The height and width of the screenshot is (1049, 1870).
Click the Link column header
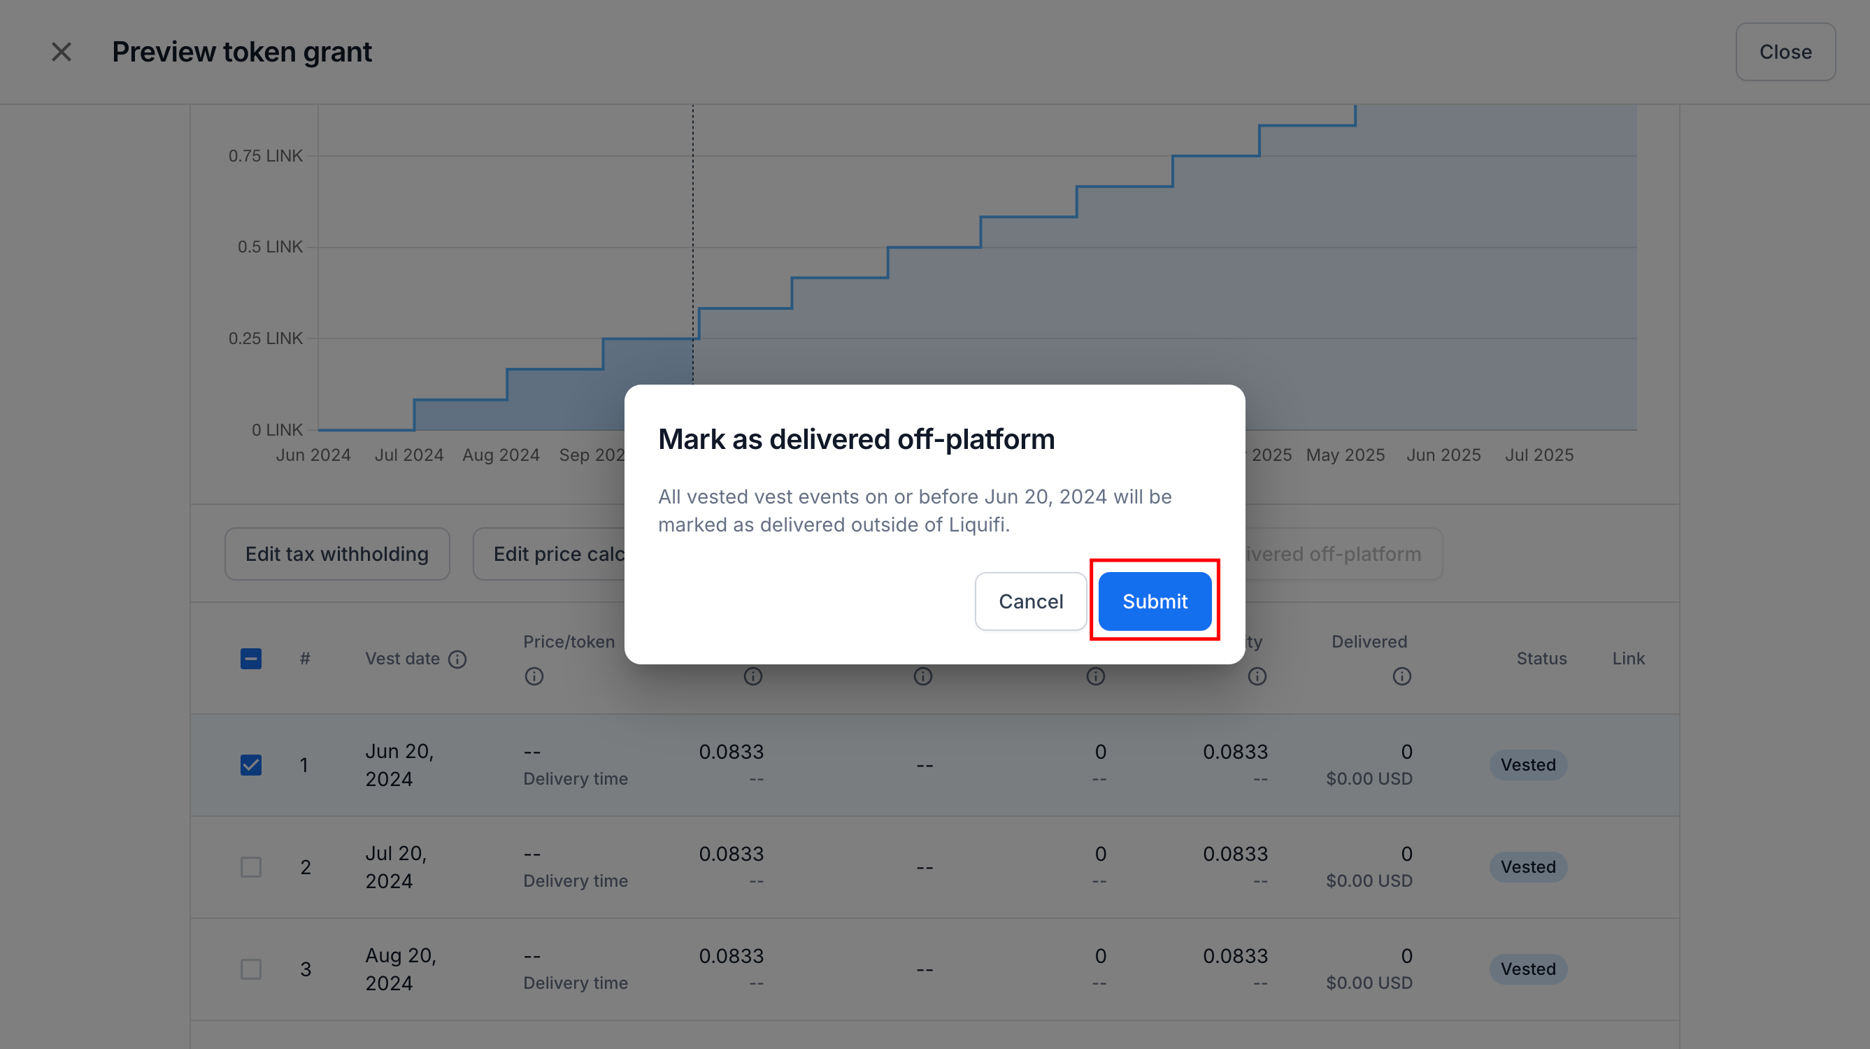(1628, 659)
